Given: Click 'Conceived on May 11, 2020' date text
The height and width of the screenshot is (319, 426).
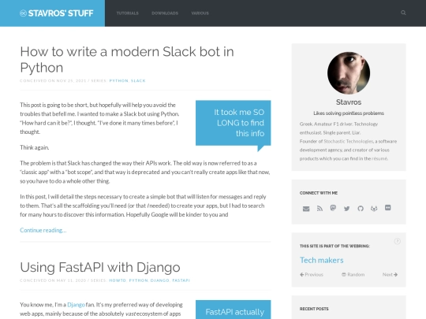Looking at the screenshot, I should [x=53, y=280].
